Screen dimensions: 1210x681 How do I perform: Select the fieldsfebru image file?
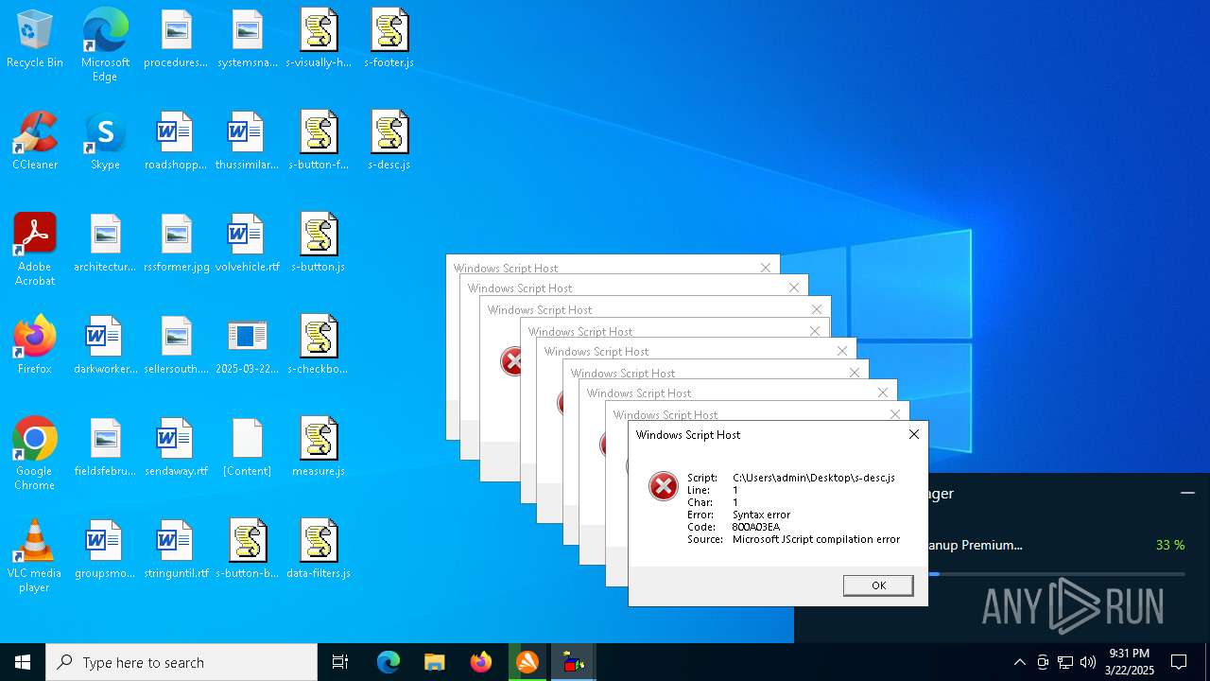tap(105, 447)
